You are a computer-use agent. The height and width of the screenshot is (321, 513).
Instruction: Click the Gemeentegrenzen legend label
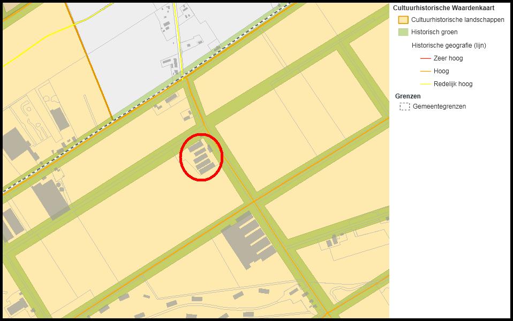439,106
